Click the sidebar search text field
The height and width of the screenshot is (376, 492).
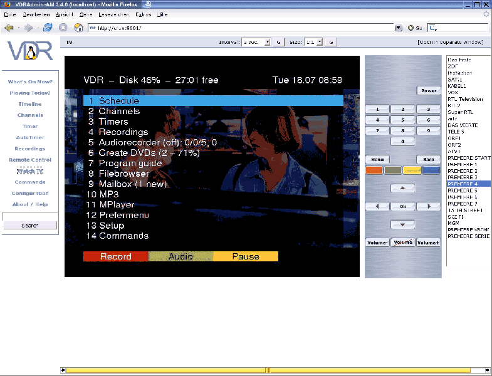pyautogui.click(x=30, y=216)
